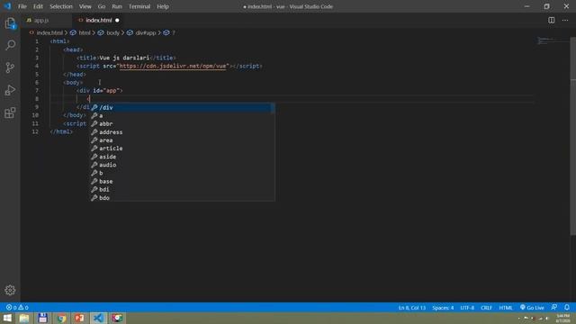Open the Manage gear menu

(10, 290)
